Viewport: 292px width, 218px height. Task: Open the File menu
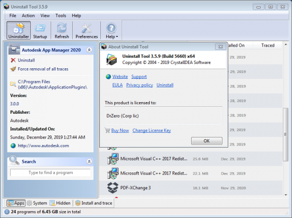13,15
